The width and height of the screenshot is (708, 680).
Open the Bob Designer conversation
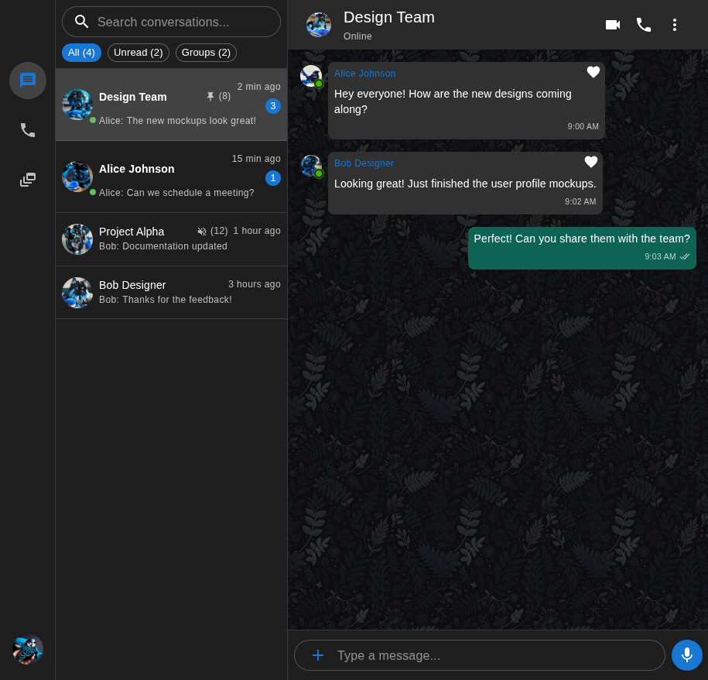click(171, 292)
